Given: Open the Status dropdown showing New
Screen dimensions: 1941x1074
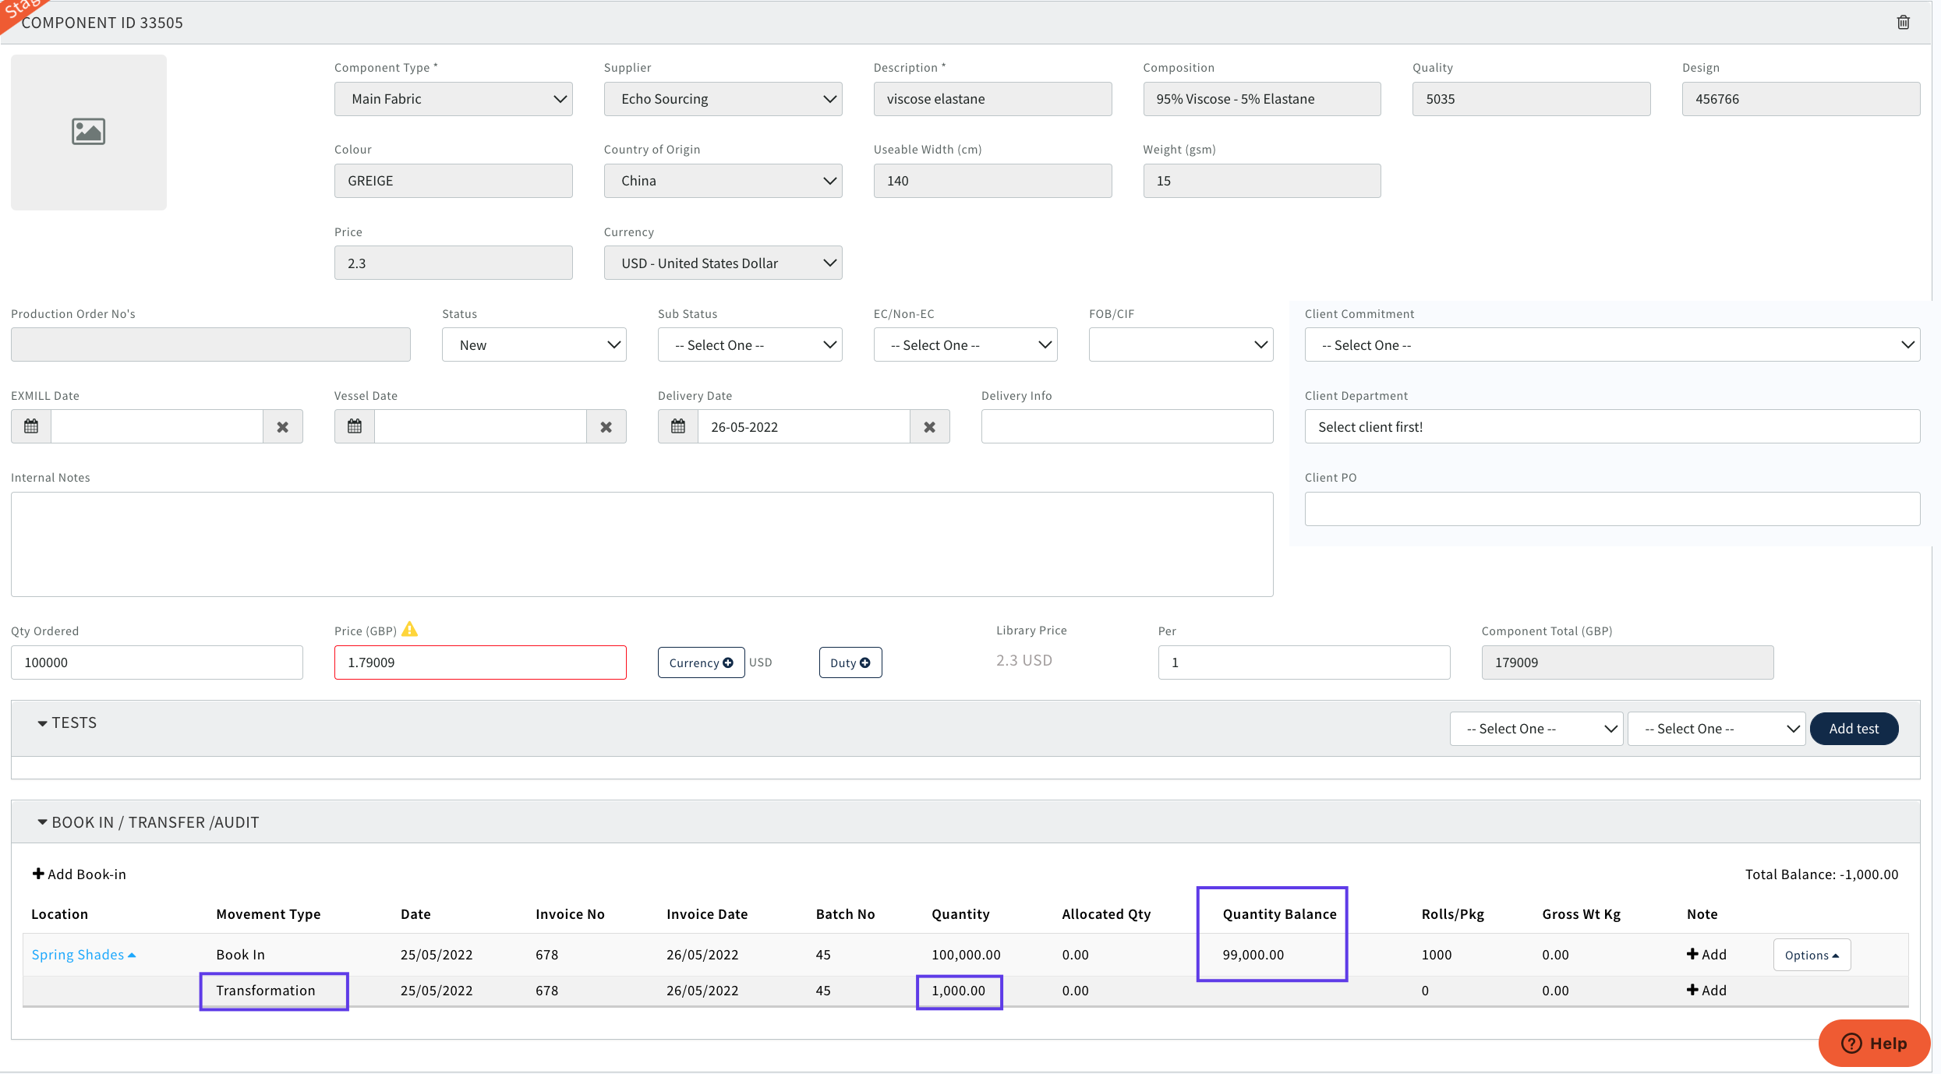Looking at the screenshot, I should click(x=534, y=344).
